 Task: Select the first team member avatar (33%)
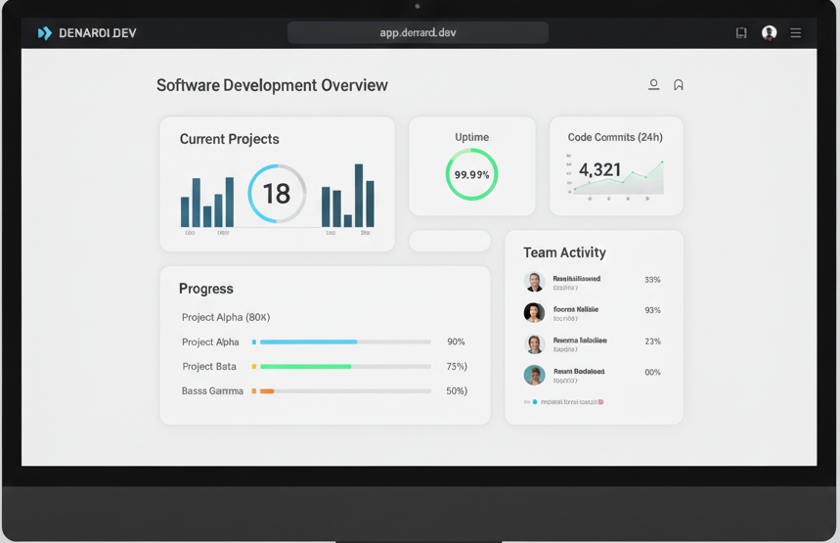tap(534, 282)
